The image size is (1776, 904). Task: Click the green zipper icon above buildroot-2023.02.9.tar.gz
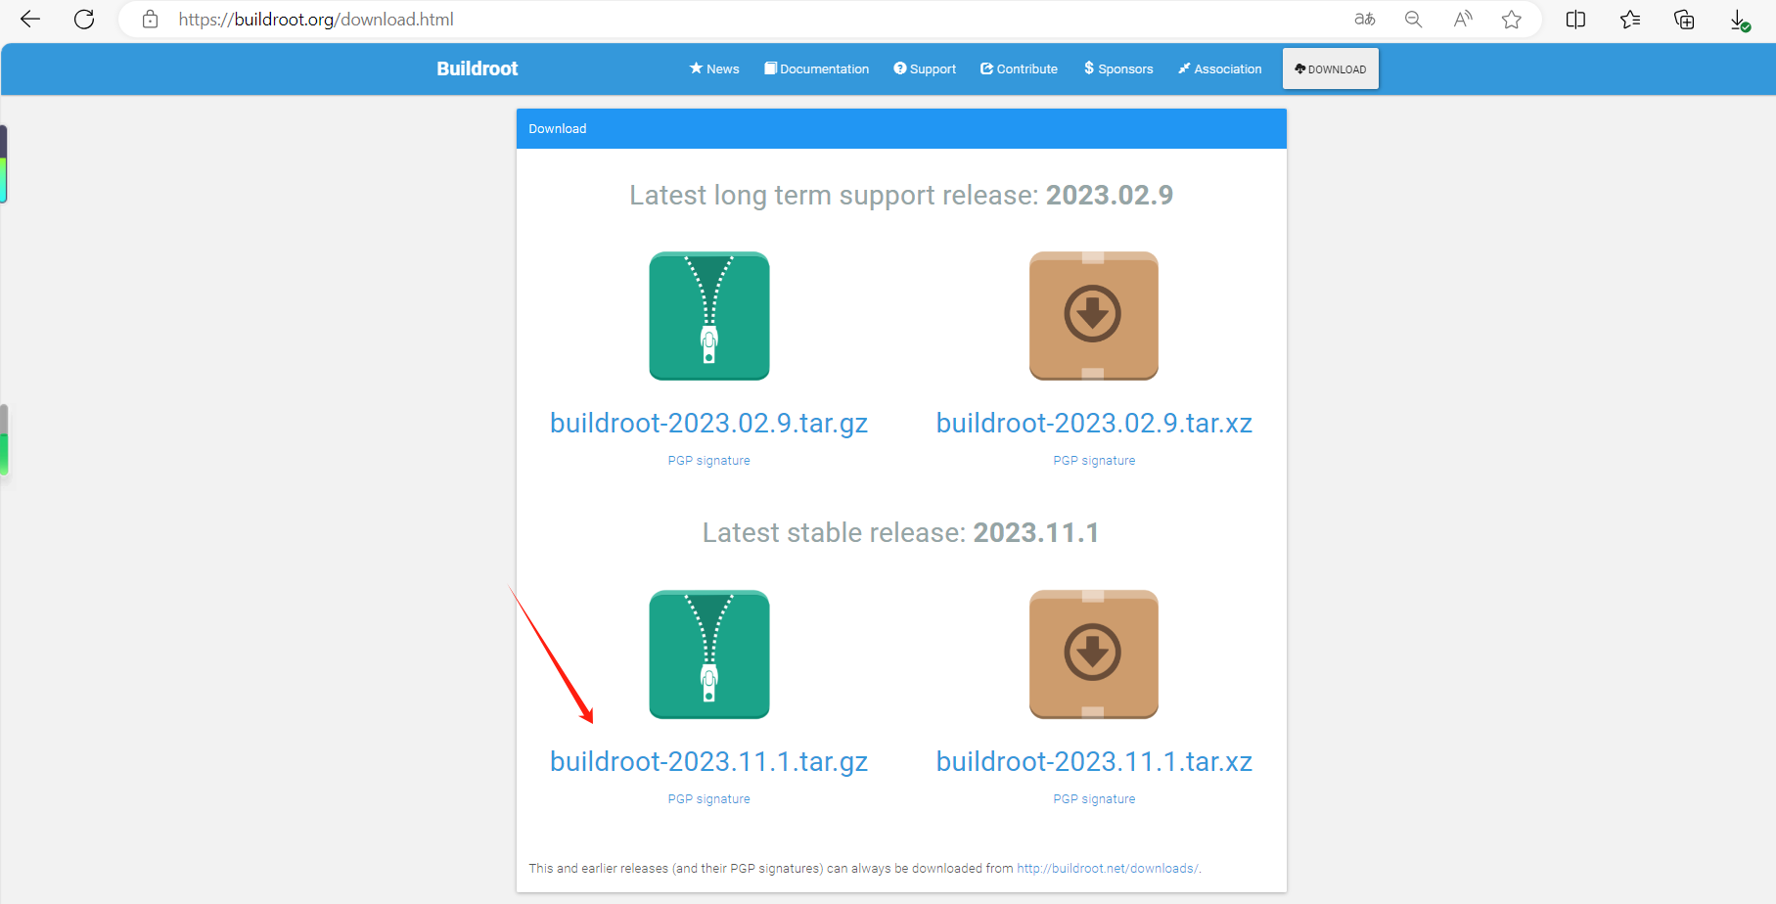(x=708, y=316)
